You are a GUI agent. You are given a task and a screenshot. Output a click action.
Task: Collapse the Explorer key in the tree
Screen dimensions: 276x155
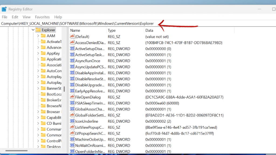point(33,30)
